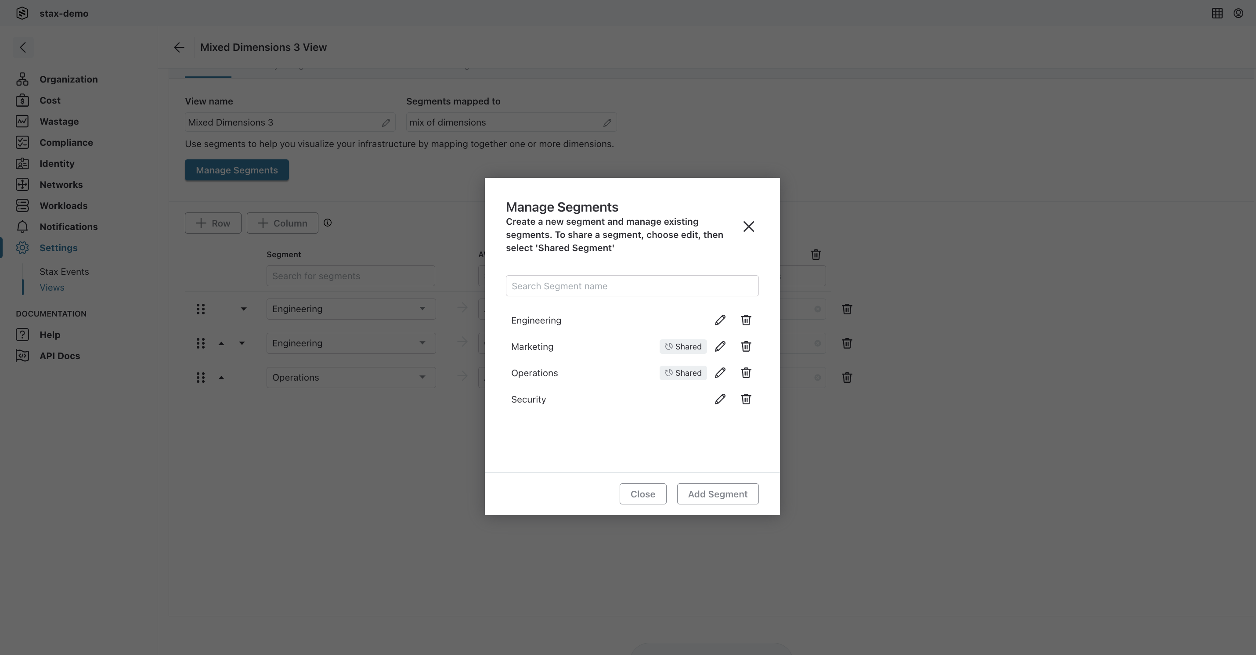
Task: Click the Search for segments field
Action: [x=350, y=276]
